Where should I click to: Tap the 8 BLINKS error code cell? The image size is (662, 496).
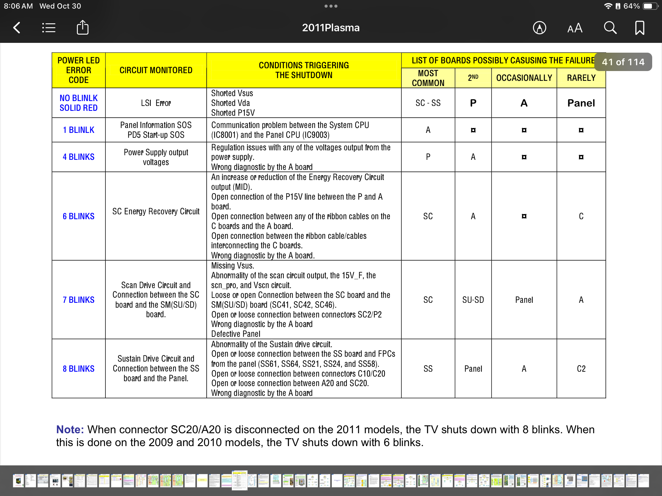(78, 369)
